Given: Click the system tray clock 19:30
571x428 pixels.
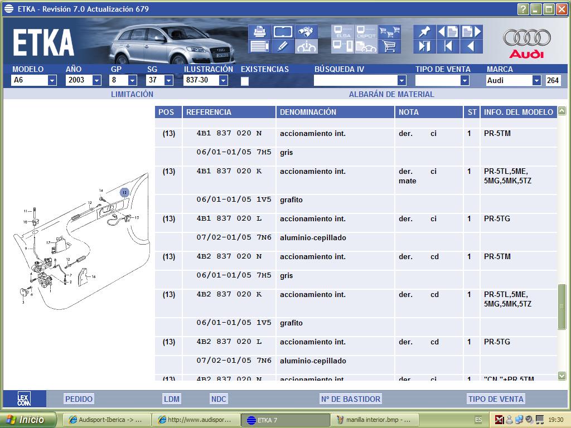Looking at the screenshot, I should [556, 420].
